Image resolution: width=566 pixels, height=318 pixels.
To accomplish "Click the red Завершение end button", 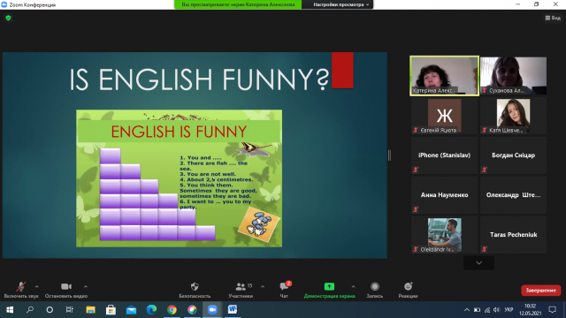I will tap(540, 291).
